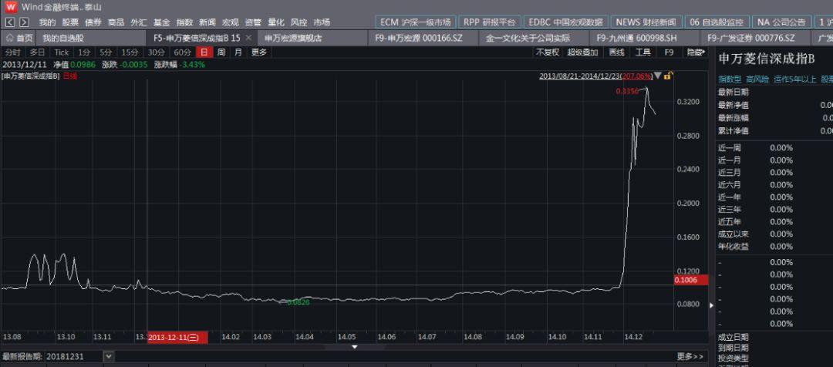Close the F5-申万菱信深成指B tab

(x=248, y=39)
